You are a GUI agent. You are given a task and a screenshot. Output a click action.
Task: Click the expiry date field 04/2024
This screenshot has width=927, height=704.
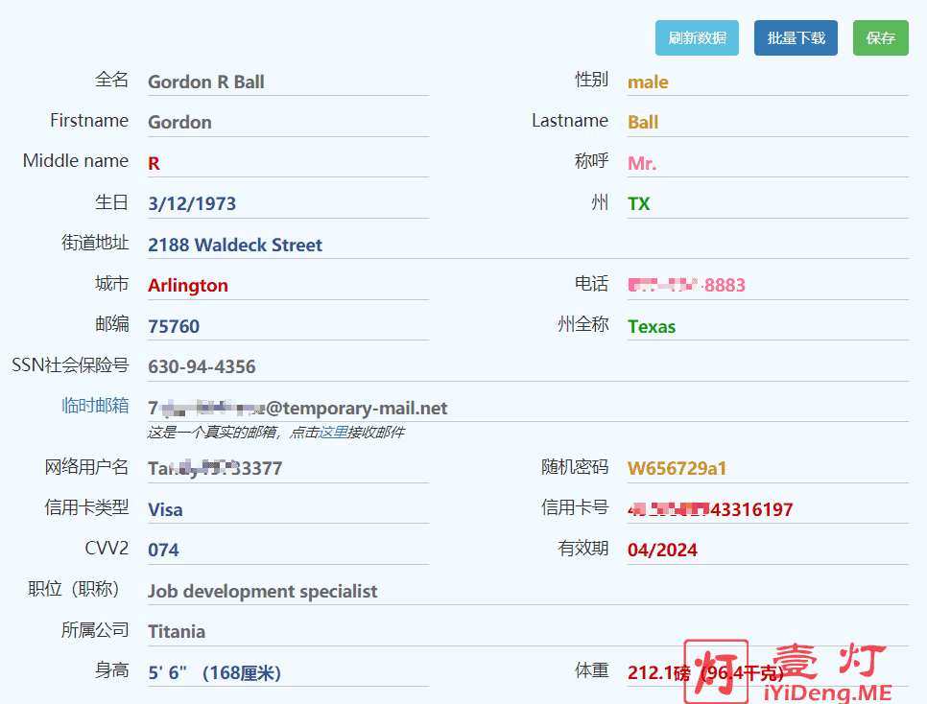tap(767, 550)
